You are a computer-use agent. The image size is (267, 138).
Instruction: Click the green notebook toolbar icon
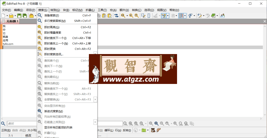point(213,16)
